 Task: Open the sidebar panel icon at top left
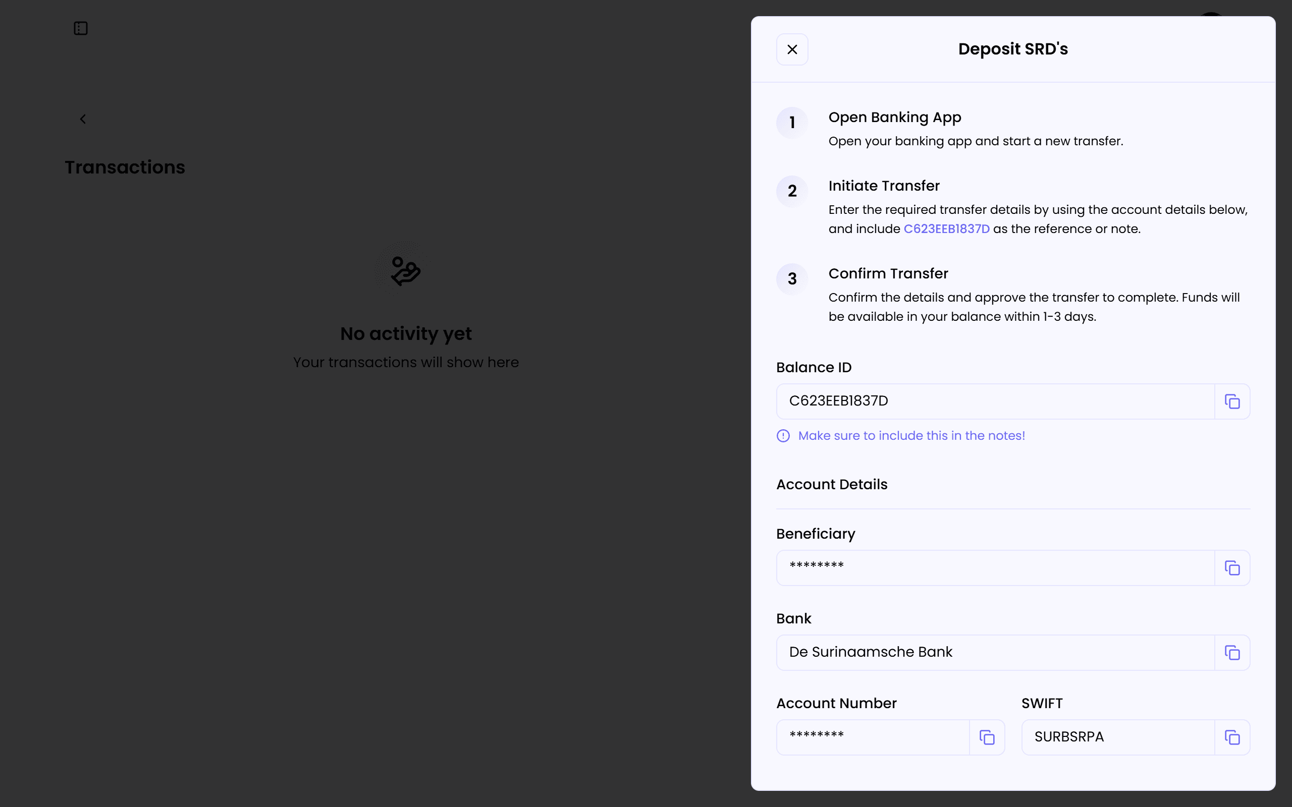80,28
